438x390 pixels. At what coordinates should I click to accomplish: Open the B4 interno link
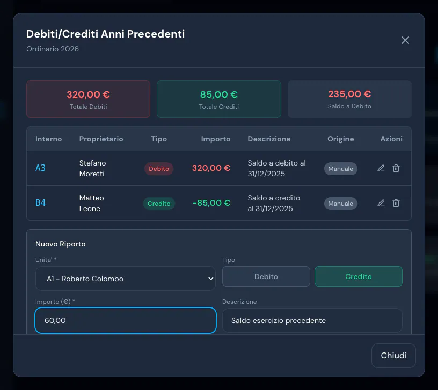pyautogui.click(x=40, y=202)
